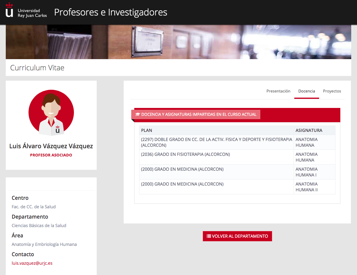Viewport: 357px width, 275px height.
Task: Open the Presentación tab
Action: [278, 91]
